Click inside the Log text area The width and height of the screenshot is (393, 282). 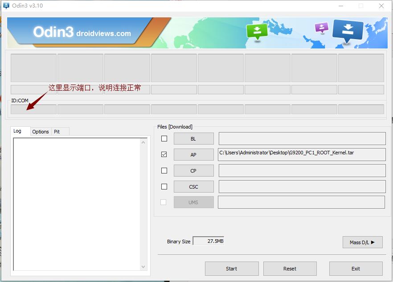77,204
